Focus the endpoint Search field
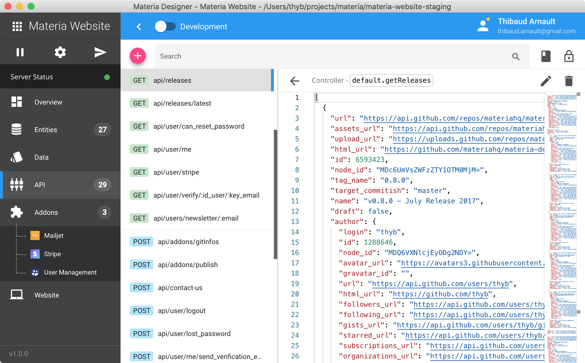The height and width of the screenshot is (363, 585). click(x=333, y=56)
